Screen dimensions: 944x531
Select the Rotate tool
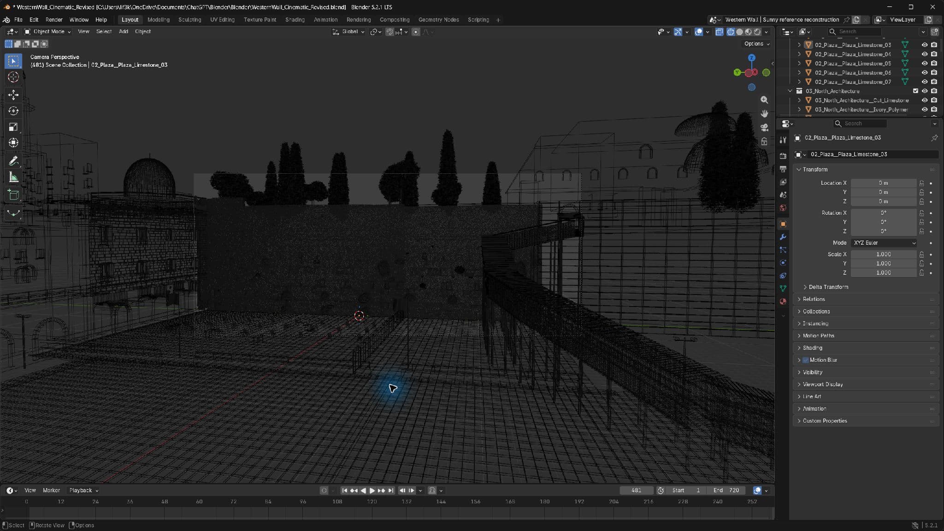point(13,111)
